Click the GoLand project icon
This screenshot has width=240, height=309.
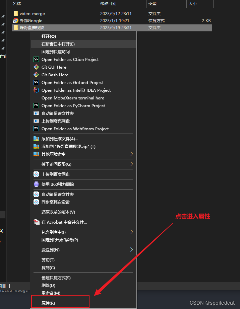coord(36,82)
